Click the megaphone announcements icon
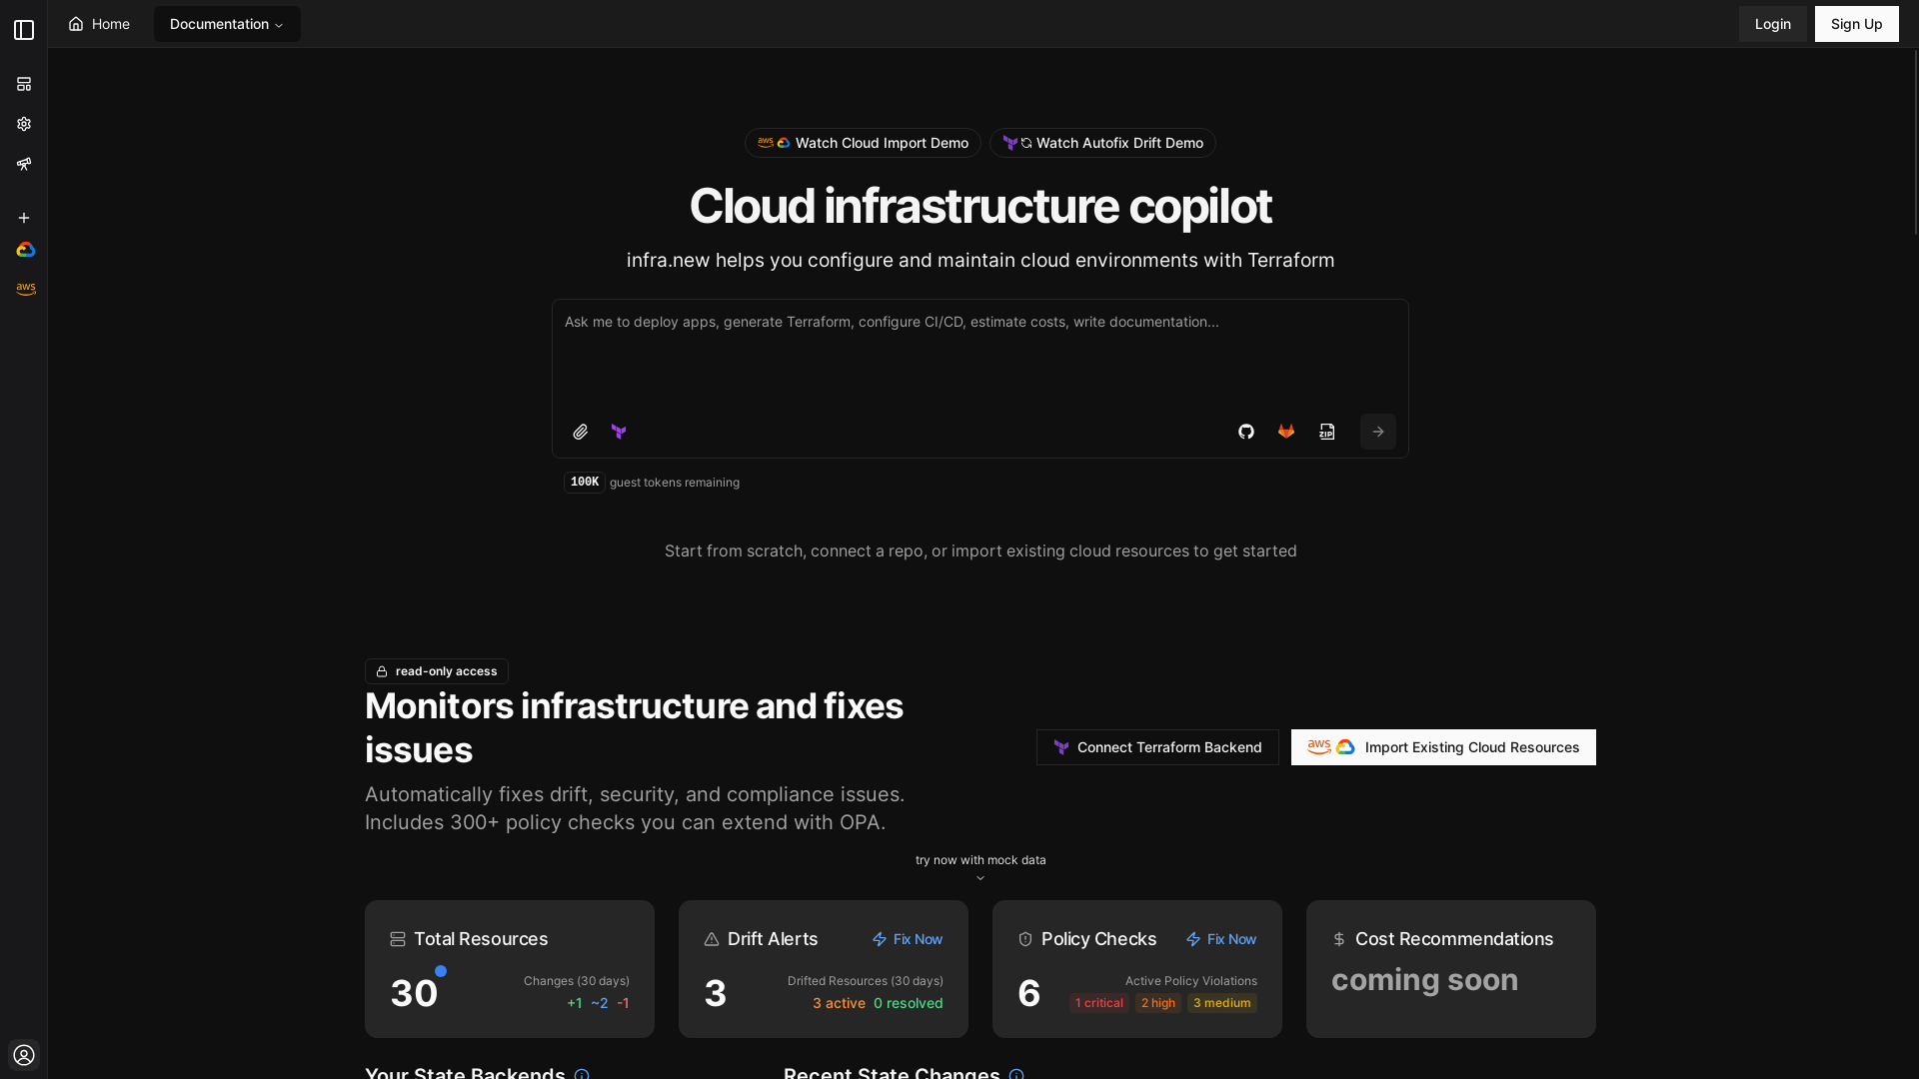The width and height of the screenshot is (1919, 1079). coord(24,164)
